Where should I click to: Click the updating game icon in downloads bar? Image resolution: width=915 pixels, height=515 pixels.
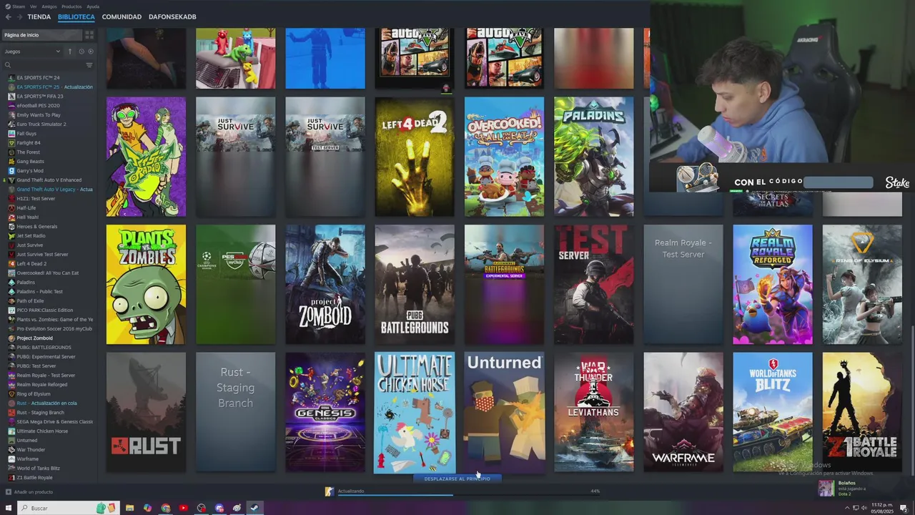(329, 491)
